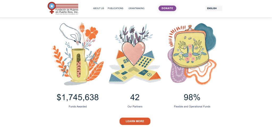The image size is (272, 133).
Task: Open the Publications menu
Action: (115, 8)
